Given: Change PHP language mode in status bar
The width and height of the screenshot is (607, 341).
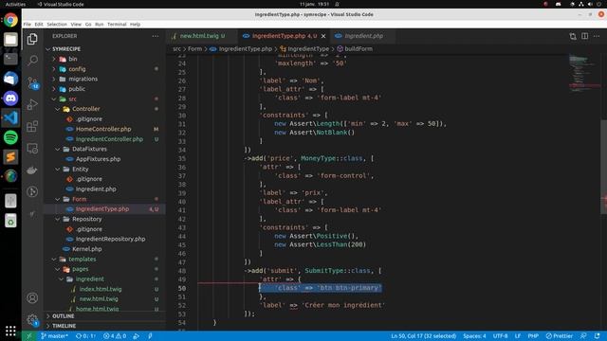Looking at the screenshot, I should (x=533, y=336).
